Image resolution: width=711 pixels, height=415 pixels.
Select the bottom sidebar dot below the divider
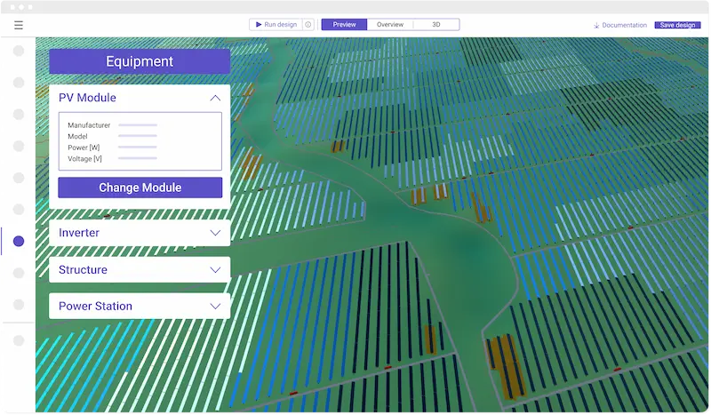(x=19, y=340)
